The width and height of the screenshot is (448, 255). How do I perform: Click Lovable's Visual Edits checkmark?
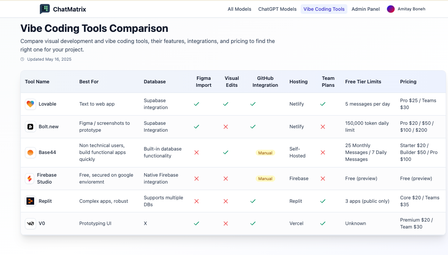(x=226, y=104)
